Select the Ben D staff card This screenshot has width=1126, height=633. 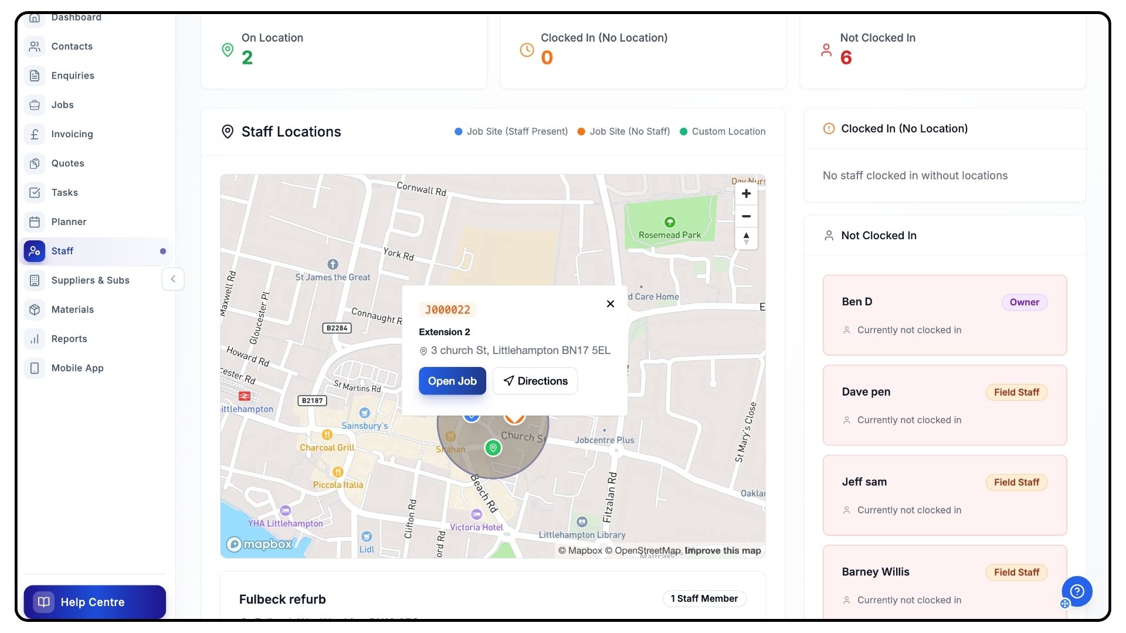(944, 315)
